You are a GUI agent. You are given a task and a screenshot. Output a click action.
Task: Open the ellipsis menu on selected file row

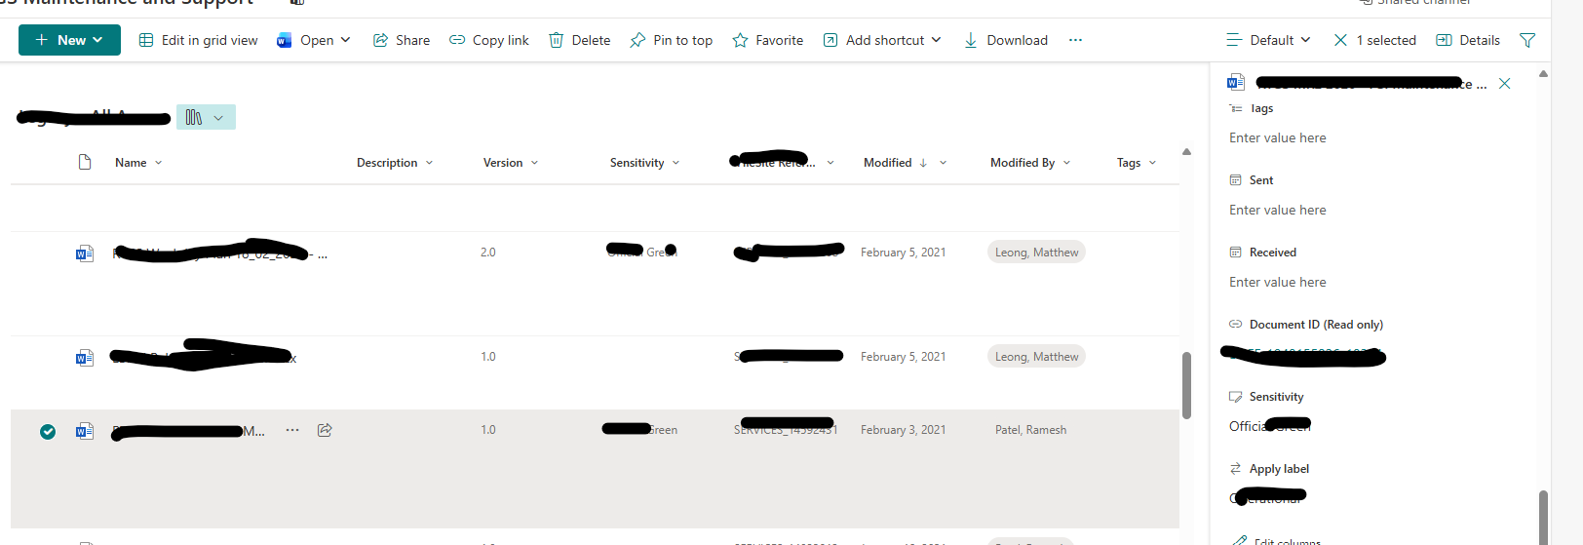[x=292, y=430]
